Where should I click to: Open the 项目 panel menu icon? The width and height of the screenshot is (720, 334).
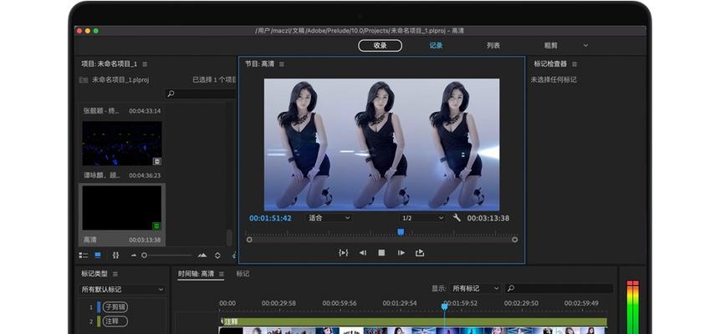pos(145,63)
